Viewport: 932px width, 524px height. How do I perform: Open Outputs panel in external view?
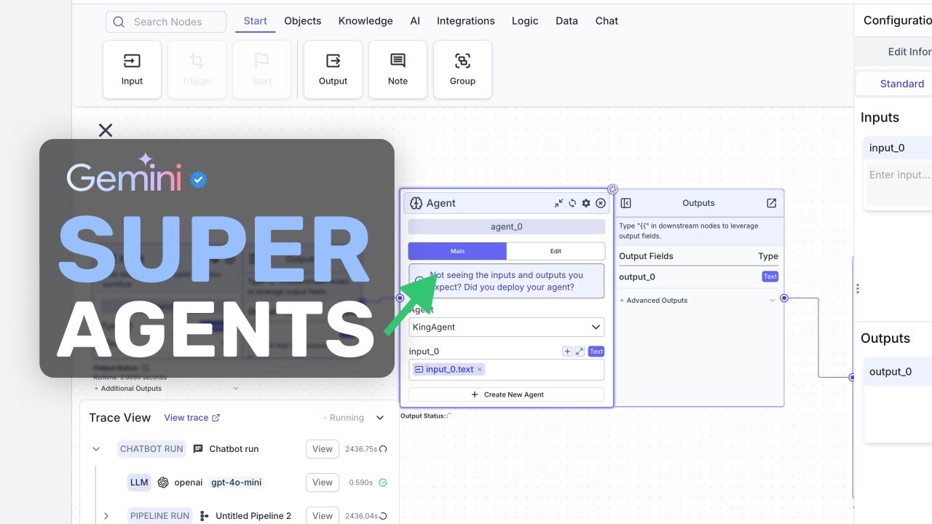pyautogui.click(x=771, y=203)
